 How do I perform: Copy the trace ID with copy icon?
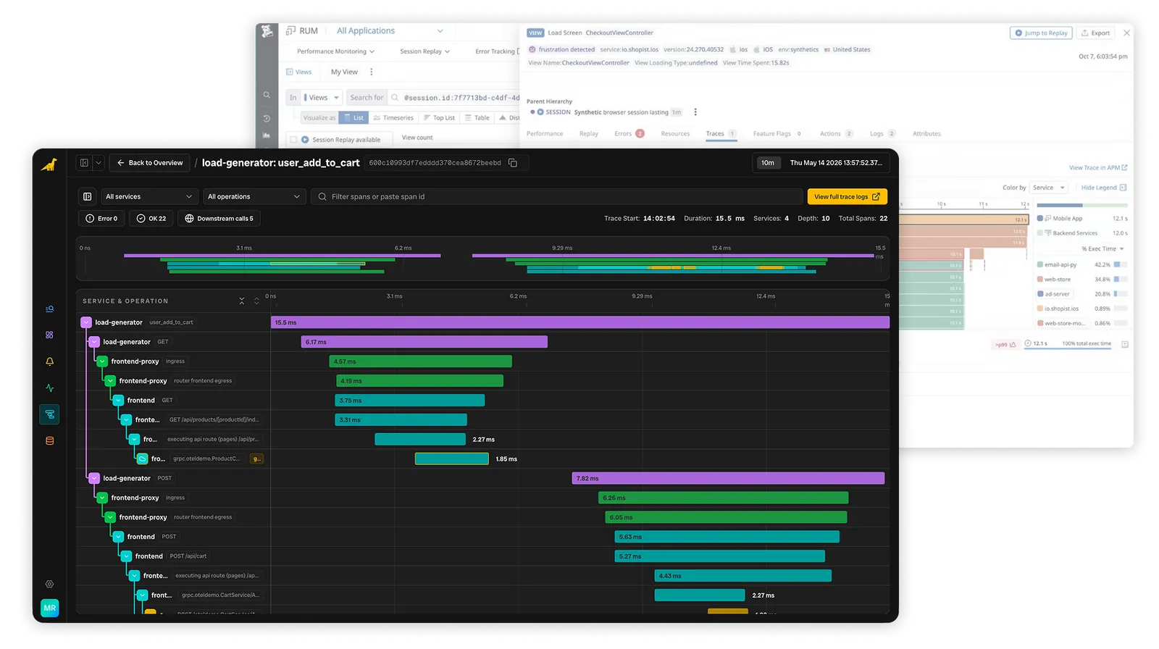513,163
